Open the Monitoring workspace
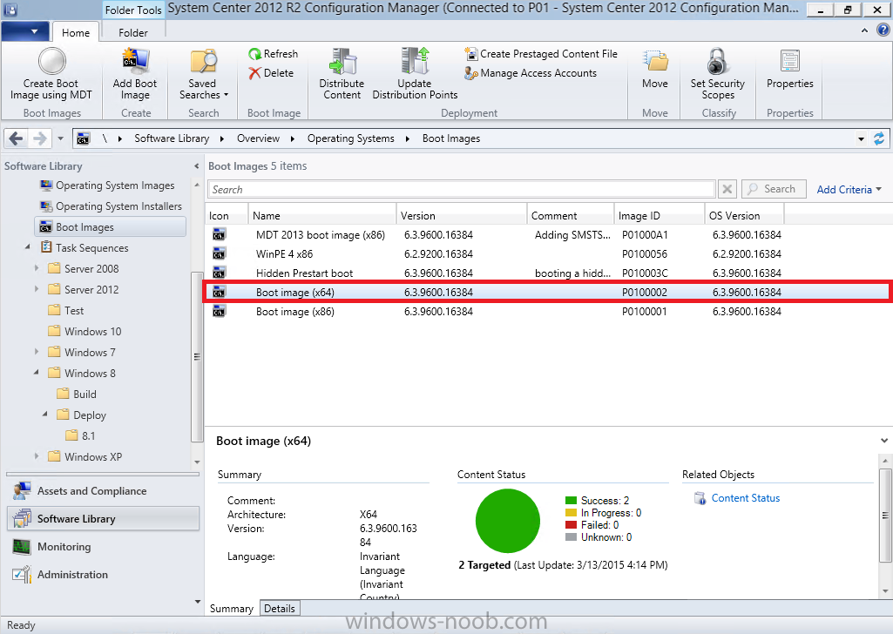The height and width of the screenshot is (634, 893). [103, 546]
